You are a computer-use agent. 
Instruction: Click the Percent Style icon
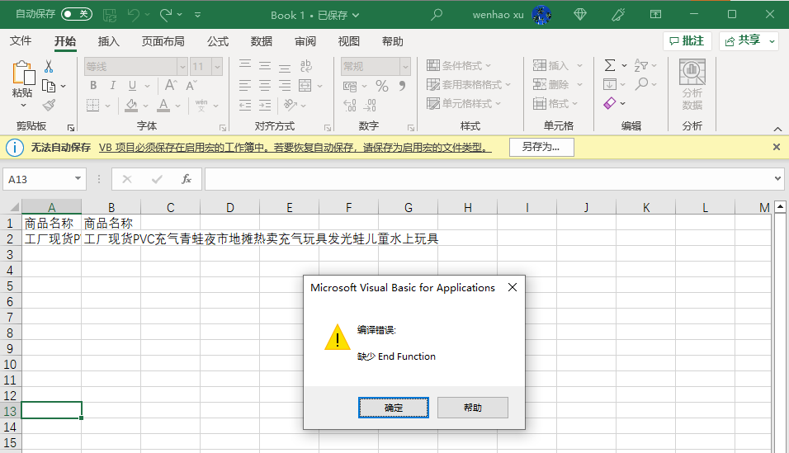pos(382,86)
